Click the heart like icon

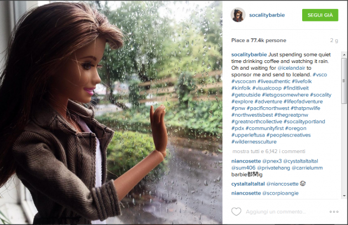pyautogui.click(x=236, y=212)
